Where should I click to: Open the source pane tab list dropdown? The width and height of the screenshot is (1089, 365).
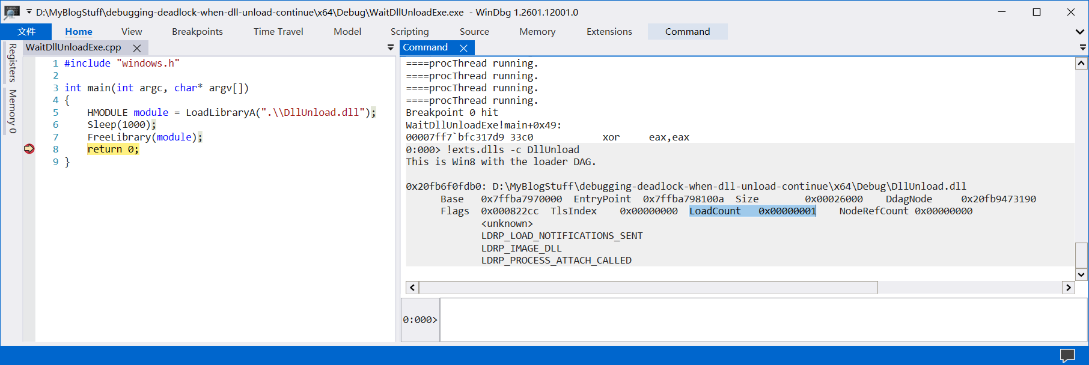coord(391,47)
